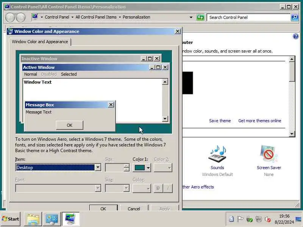Click Disabled menu in the preview window
The image size is (303, 227).
pos(49,74)
